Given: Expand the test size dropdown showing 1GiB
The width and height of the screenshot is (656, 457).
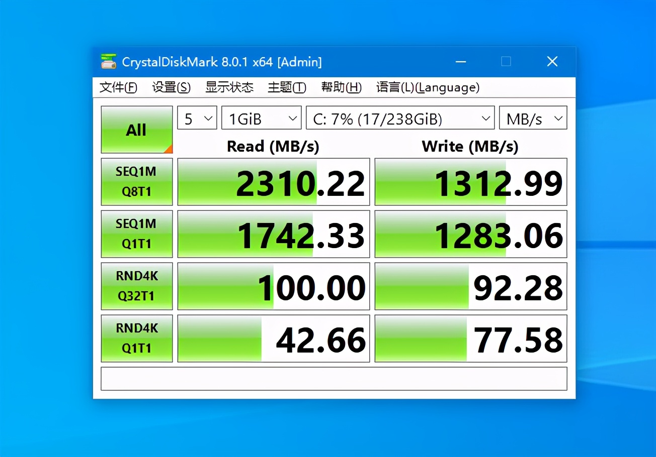Looking at the screenshot, I should (262, 119).
